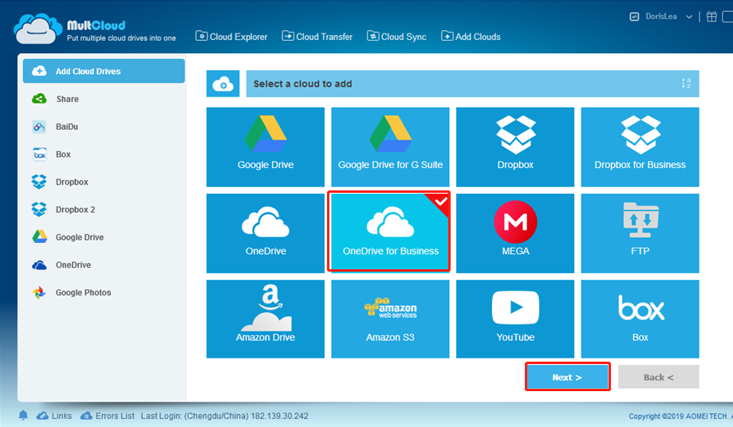Select Google Drive for G Suite tile
This screenshot has width=733, height=427.
click(390, 147)
